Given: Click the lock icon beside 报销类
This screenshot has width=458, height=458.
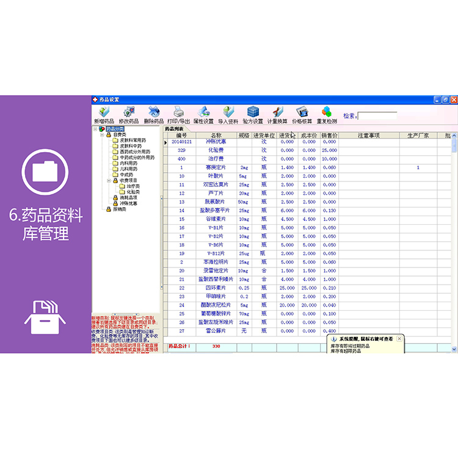Looking at the screenshot, I should 109,209.
